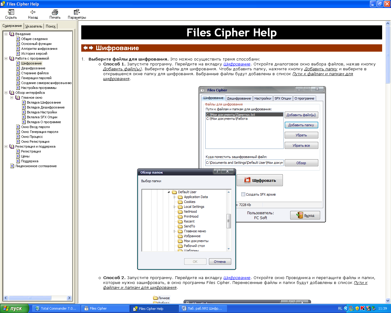Switch to the Указатель tab

pyautogui.click(x=34, y=26)
